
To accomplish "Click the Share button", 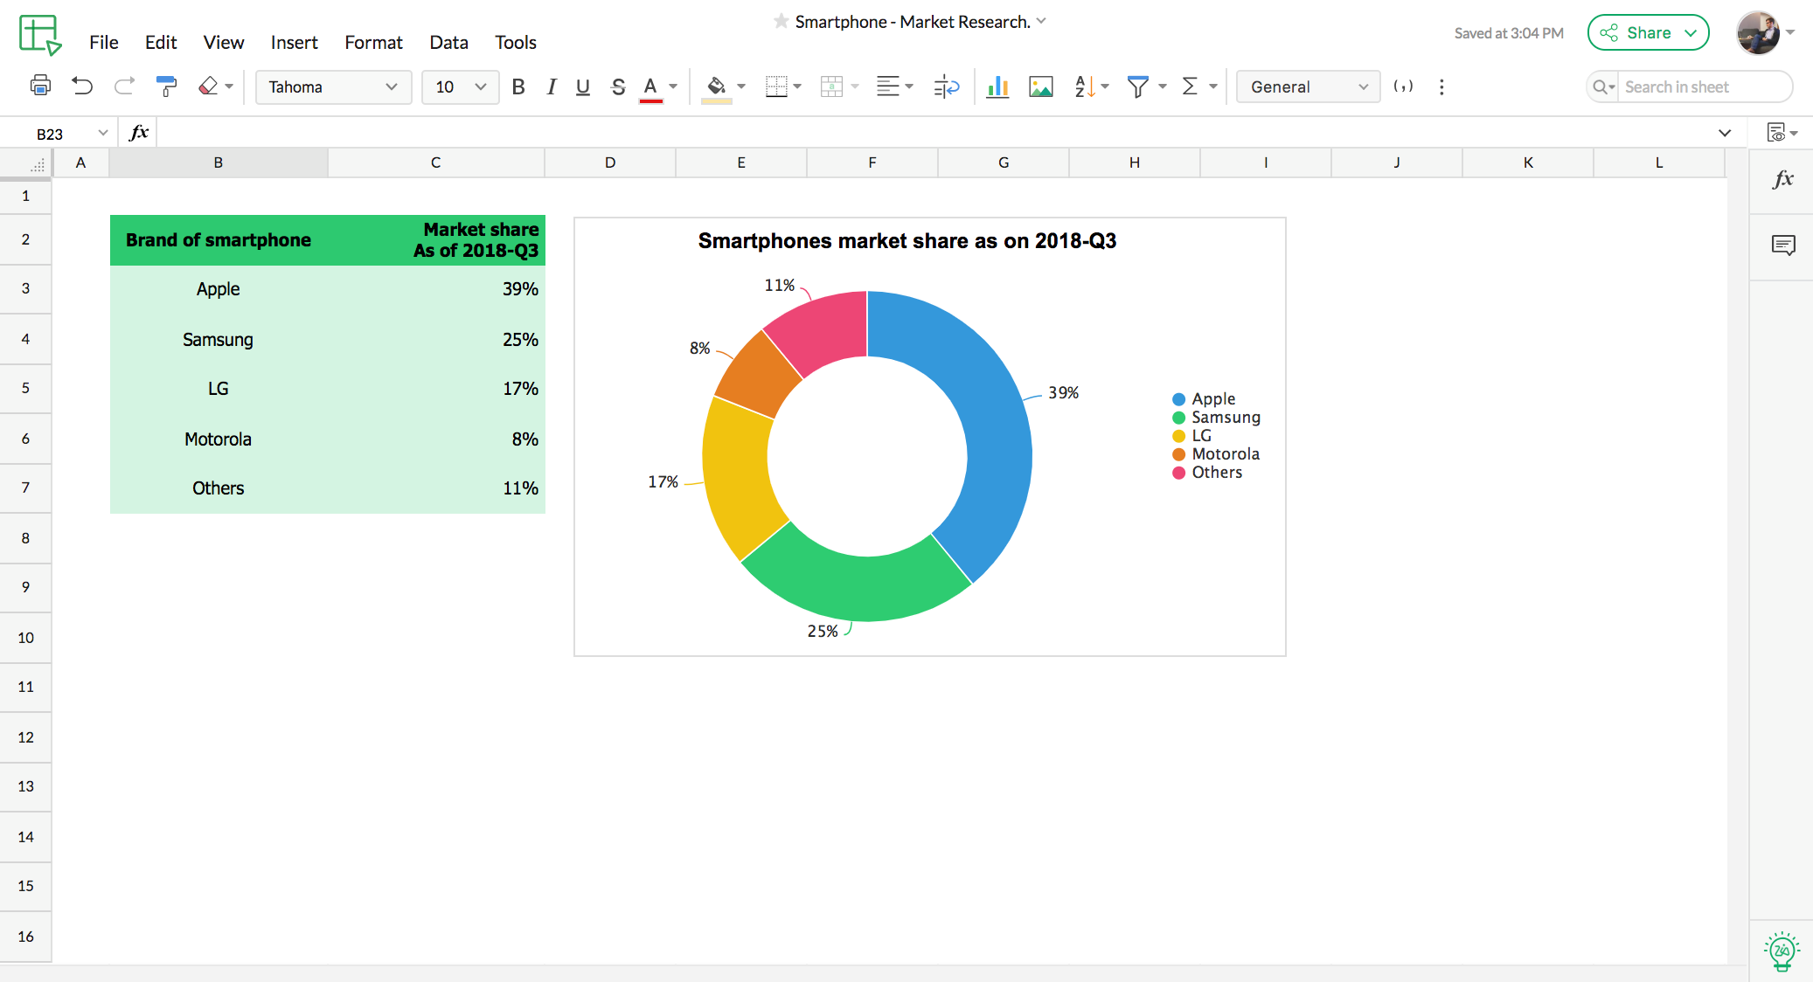I will click(x=1649, y=32).
